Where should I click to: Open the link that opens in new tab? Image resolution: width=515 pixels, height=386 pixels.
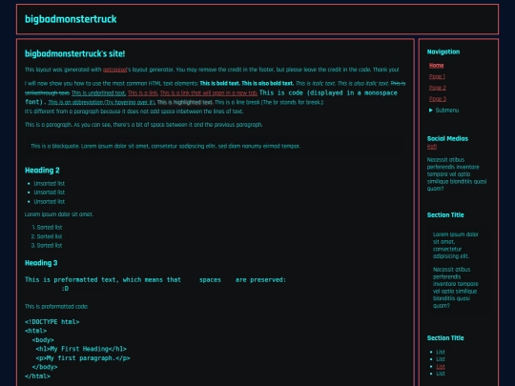point(209,92)
